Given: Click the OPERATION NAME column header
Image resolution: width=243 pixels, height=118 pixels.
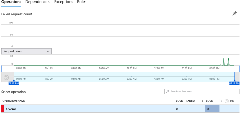Looking at the screenshot, I should (14, 101).
